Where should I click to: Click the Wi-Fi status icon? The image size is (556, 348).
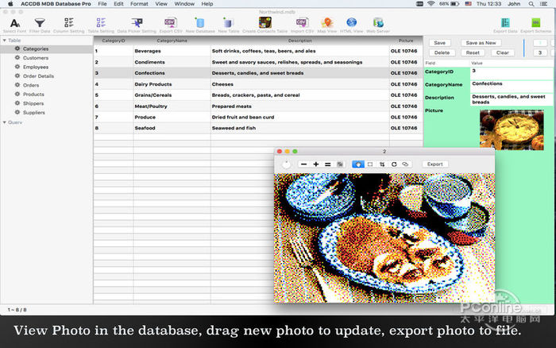coord(431,4)
